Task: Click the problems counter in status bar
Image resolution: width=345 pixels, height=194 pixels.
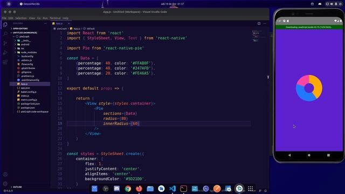Action: (x=8, y=191)
